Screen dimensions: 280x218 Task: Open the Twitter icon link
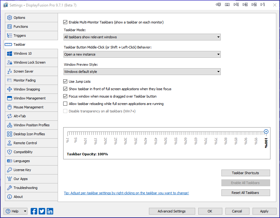pos(42,211)
